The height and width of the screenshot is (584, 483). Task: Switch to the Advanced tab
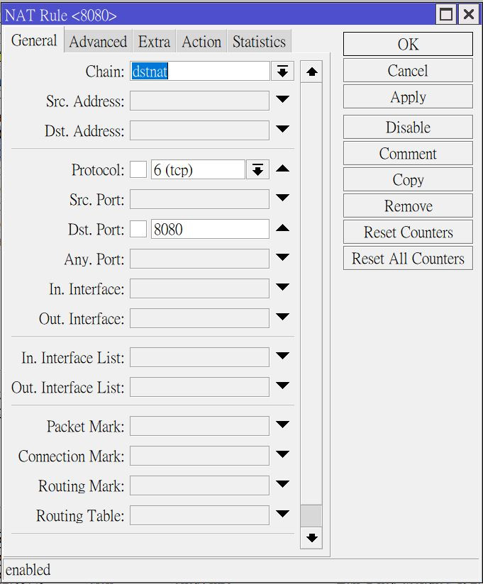click(98, 41)
